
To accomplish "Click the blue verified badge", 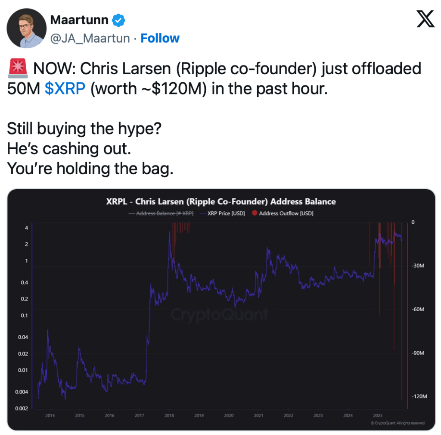I will click(119, 20).
